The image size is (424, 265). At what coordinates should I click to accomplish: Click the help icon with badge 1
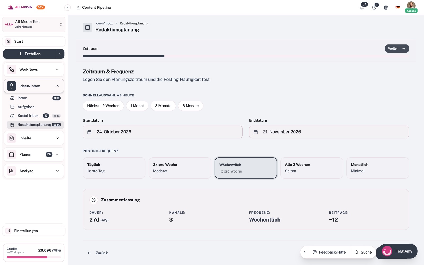click(374, 7)
